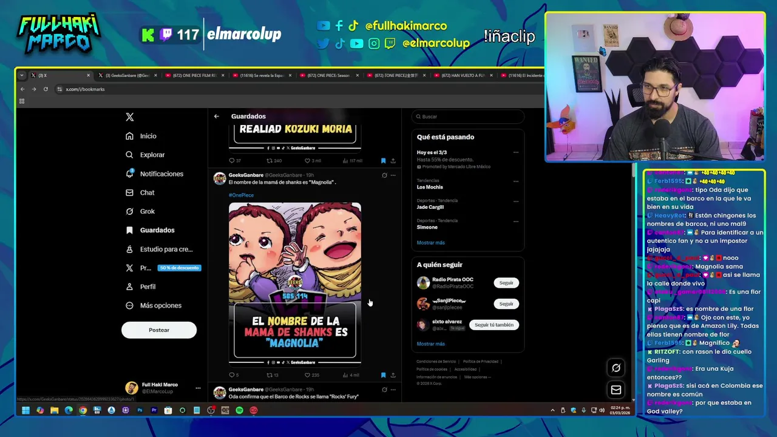Viewport: 777px width, 437px height.
Task: Follow Radio Pirata OOC
Action: pyautogui.click(x=506, y=283)
